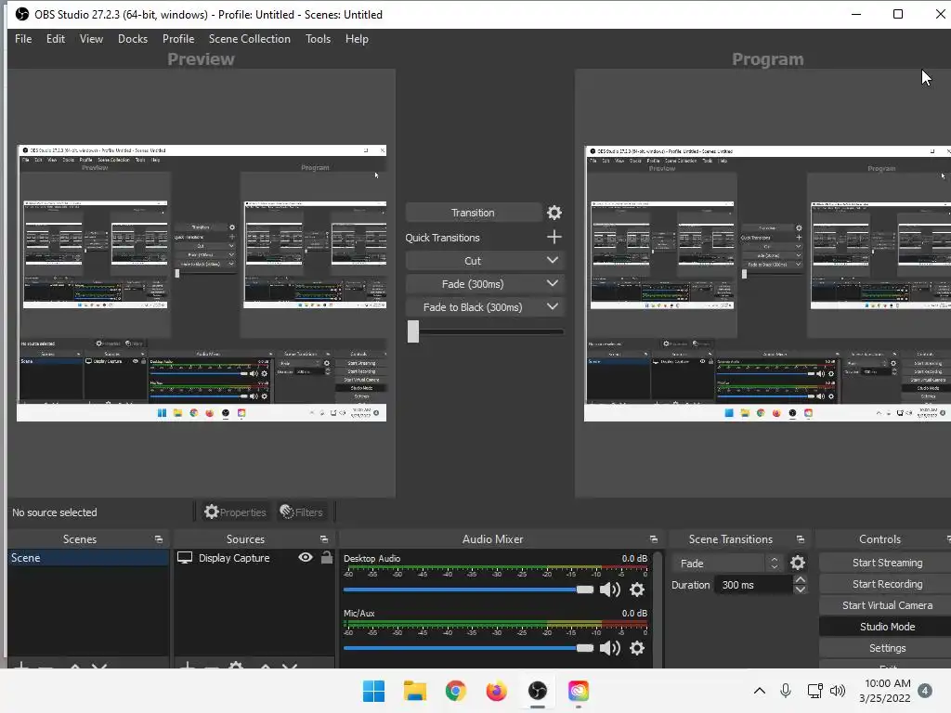The width and height of the screenshot is (951, 713).
Task: Click Start Recording
Action: pyautogui.click(x=887, y=584)
